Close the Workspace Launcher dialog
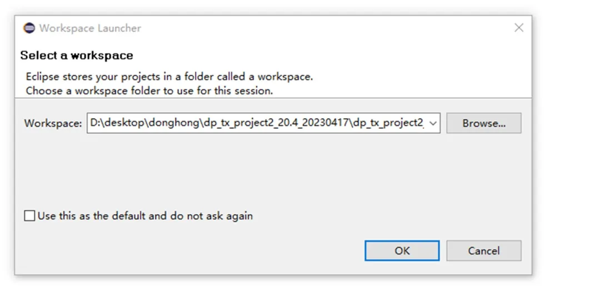Image resolution: width=600 pixels, height=302 pixels. pyautogui.click(x=518, y=28)
